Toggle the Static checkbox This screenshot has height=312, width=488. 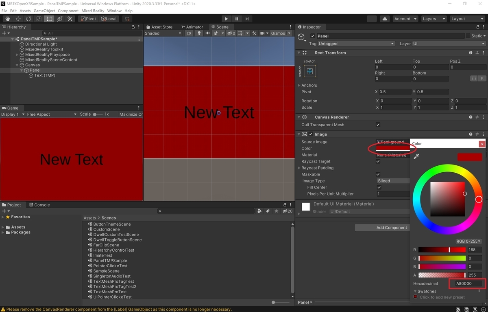[x=468, y=36]
